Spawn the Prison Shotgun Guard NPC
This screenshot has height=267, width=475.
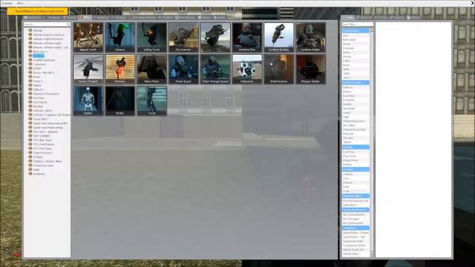pyautogui.click(x=215, y=69)
